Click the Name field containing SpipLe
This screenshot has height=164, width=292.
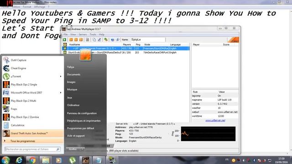coord(148,40)
